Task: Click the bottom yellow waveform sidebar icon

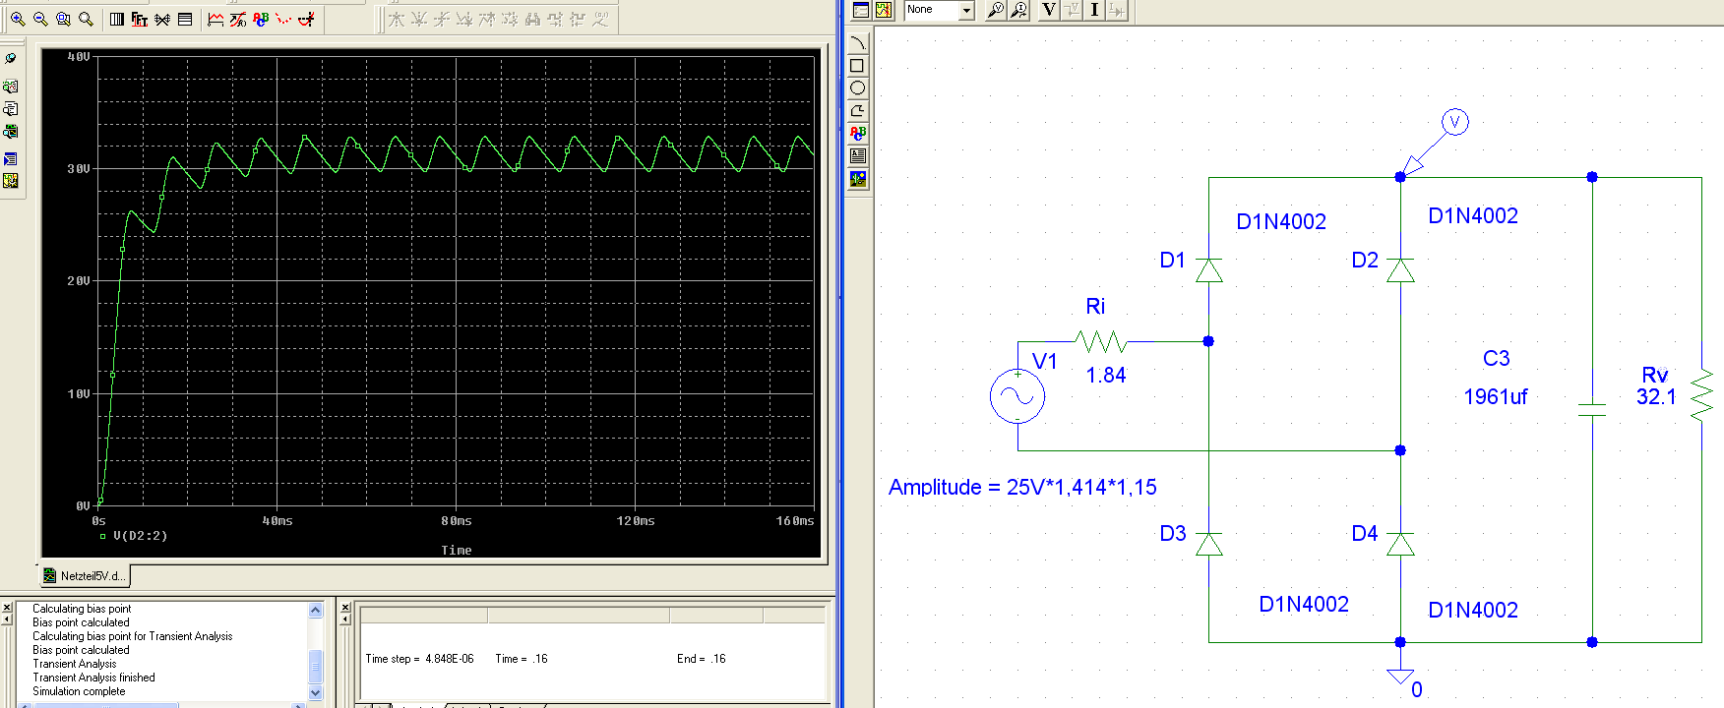Action: [11, 181]
